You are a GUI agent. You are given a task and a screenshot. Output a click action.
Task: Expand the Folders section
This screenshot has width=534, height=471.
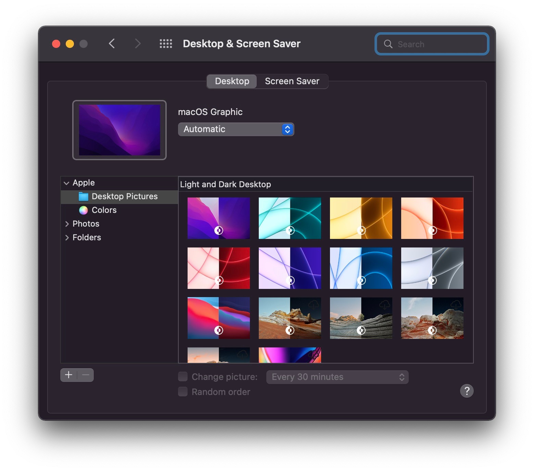point(67,238)
